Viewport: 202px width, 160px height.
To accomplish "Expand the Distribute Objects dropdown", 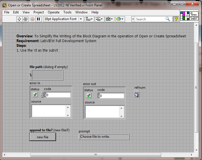I will click(99, 19).
